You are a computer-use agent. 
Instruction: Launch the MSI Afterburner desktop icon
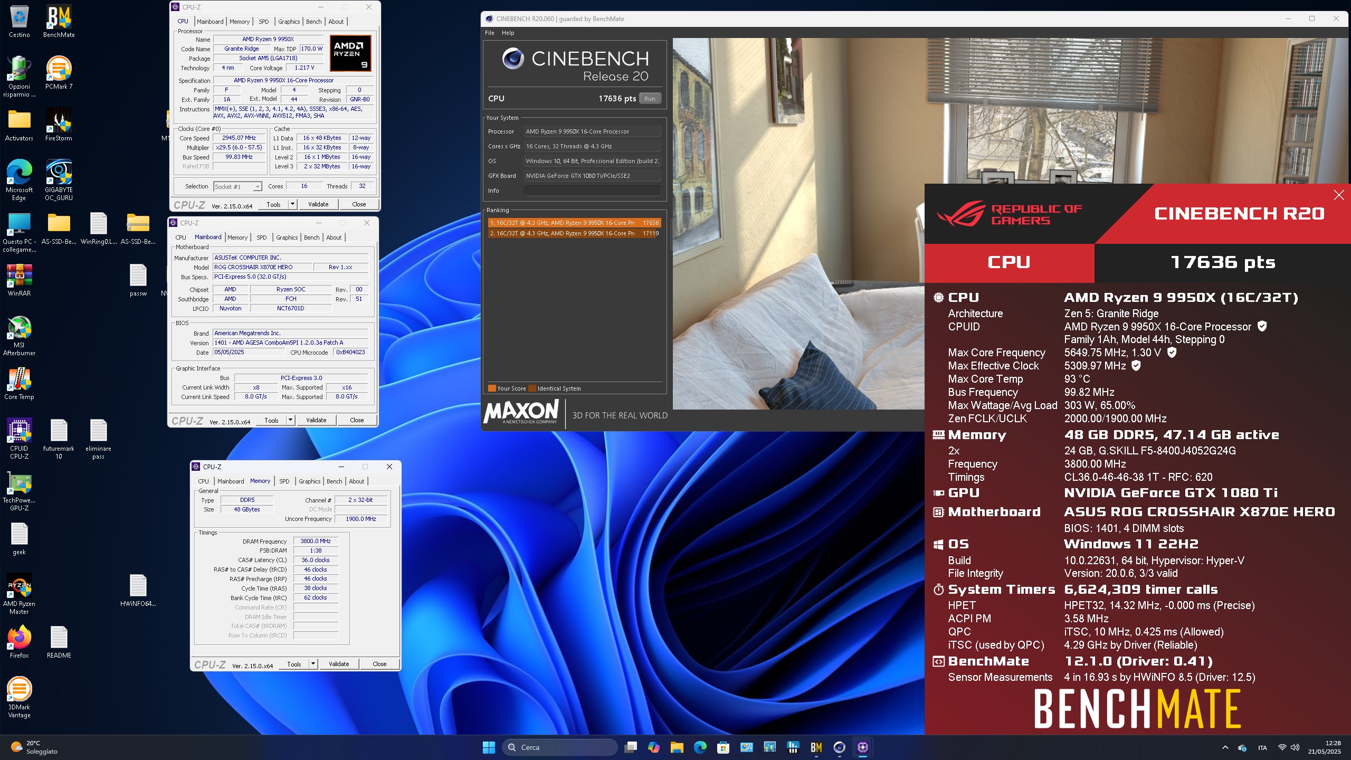(x=19, y=335)
